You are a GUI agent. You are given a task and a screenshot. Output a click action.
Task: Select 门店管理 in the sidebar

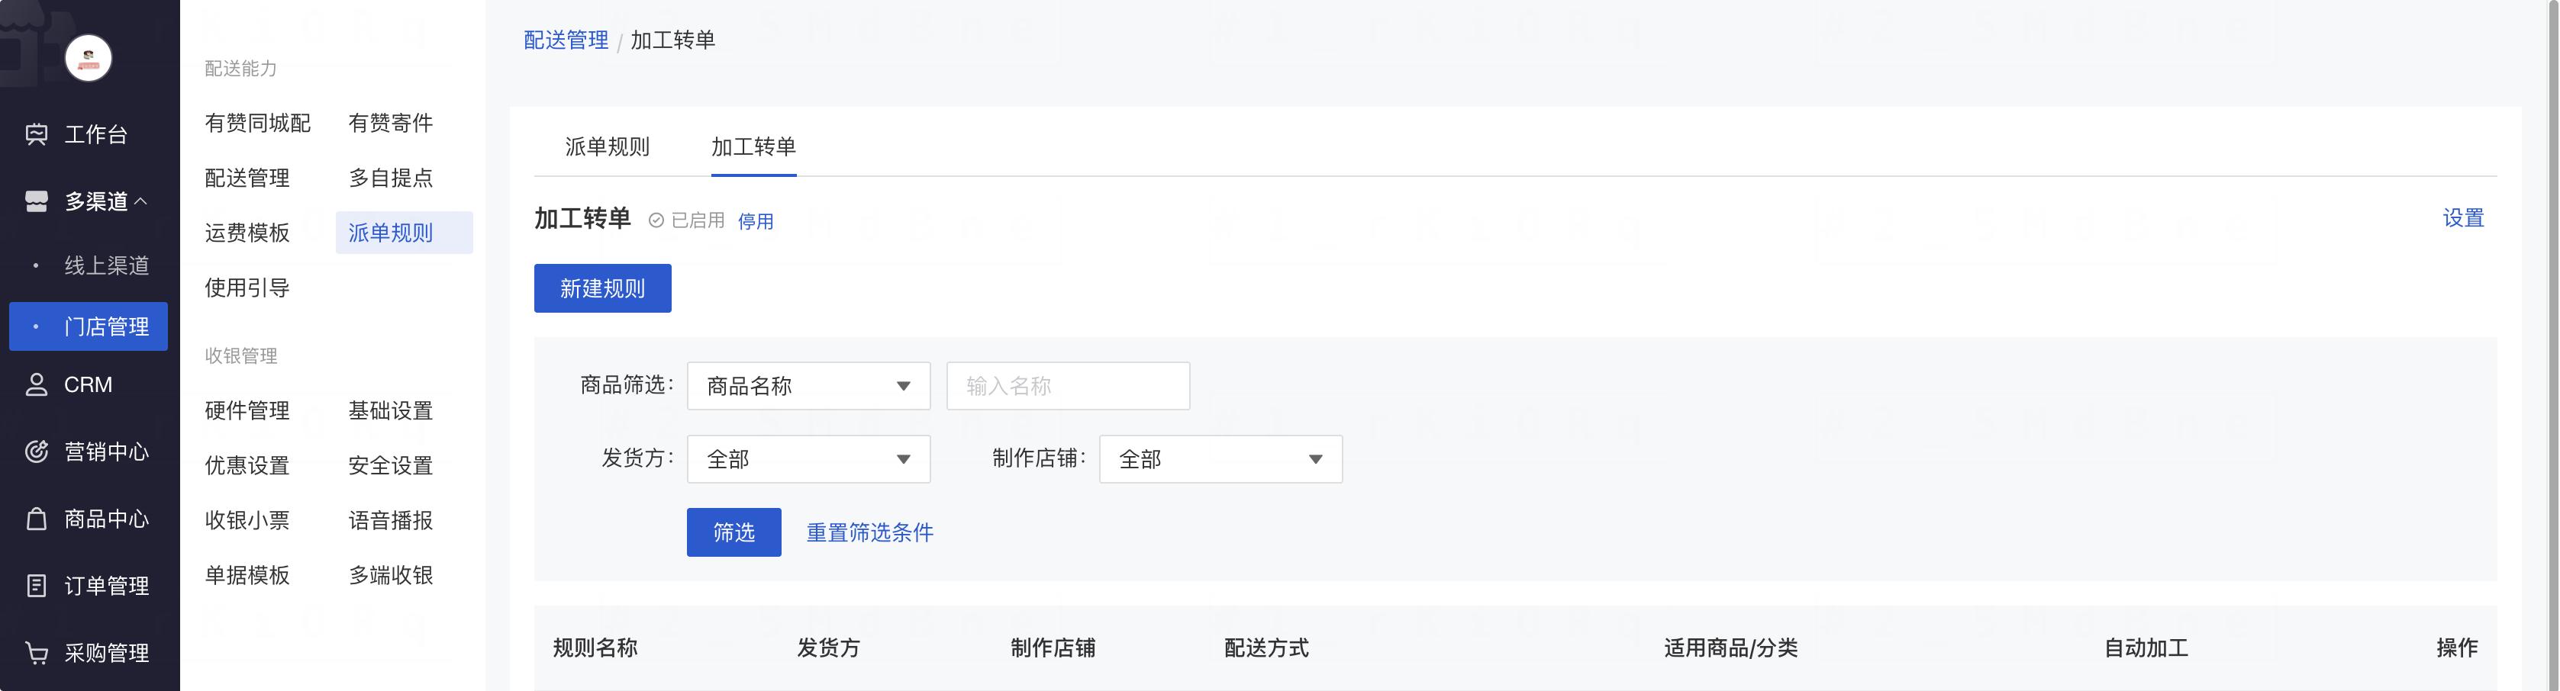(89, 326)
